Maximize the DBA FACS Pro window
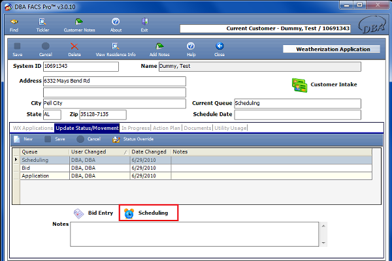The width and height of the screenshot is (392, 261). tap(359, 5)
